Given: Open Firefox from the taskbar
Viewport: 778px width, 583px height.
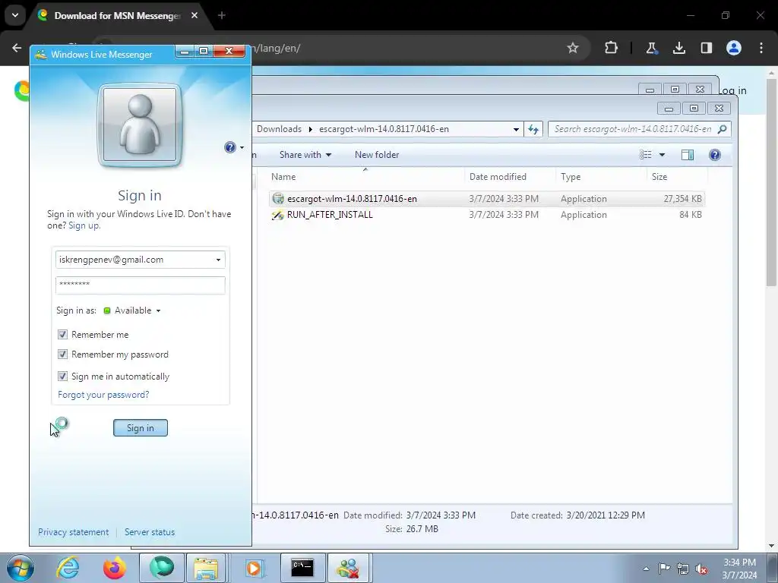Looking at the screenshot, I should [115, 568].
